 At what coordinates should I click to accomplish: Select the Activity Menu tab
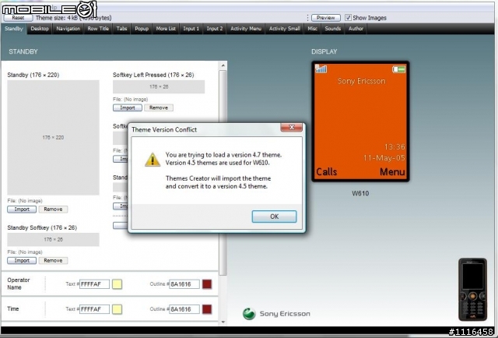pos(246,29)
